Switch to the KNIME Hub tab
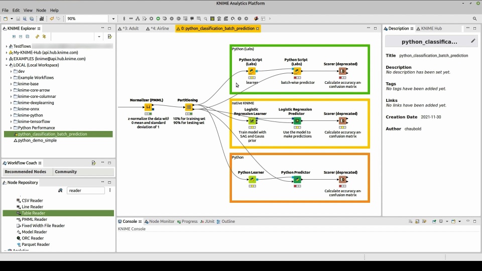Image resolution: width=482 pixels, height=271 pixels. coord(429,28)
